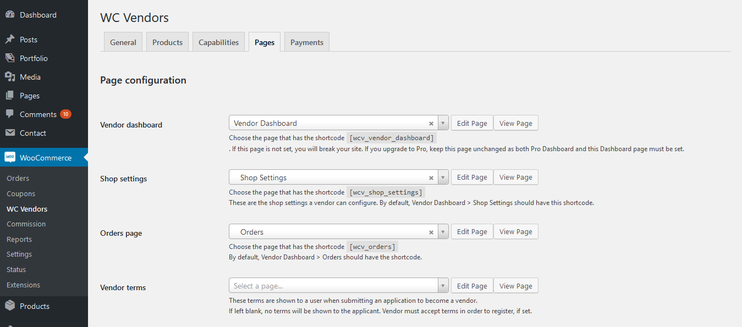742x327 pixels.
Task: Click the Media library icon
Action: click(x=10, y=77)
